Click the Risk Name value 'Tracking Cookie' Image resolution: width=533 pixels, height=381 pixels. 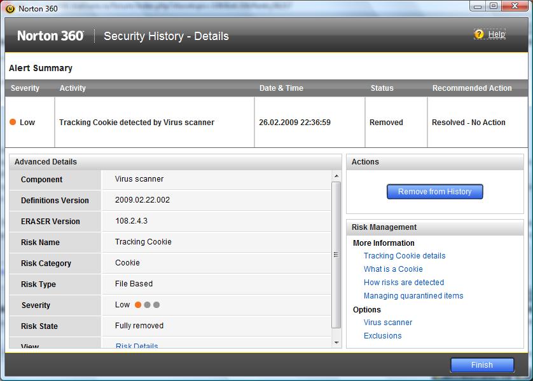143,242
